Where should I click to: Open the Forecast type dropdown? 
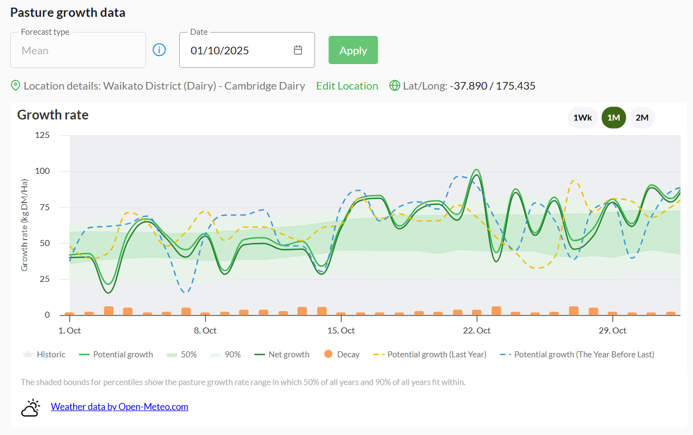(78, 51)
